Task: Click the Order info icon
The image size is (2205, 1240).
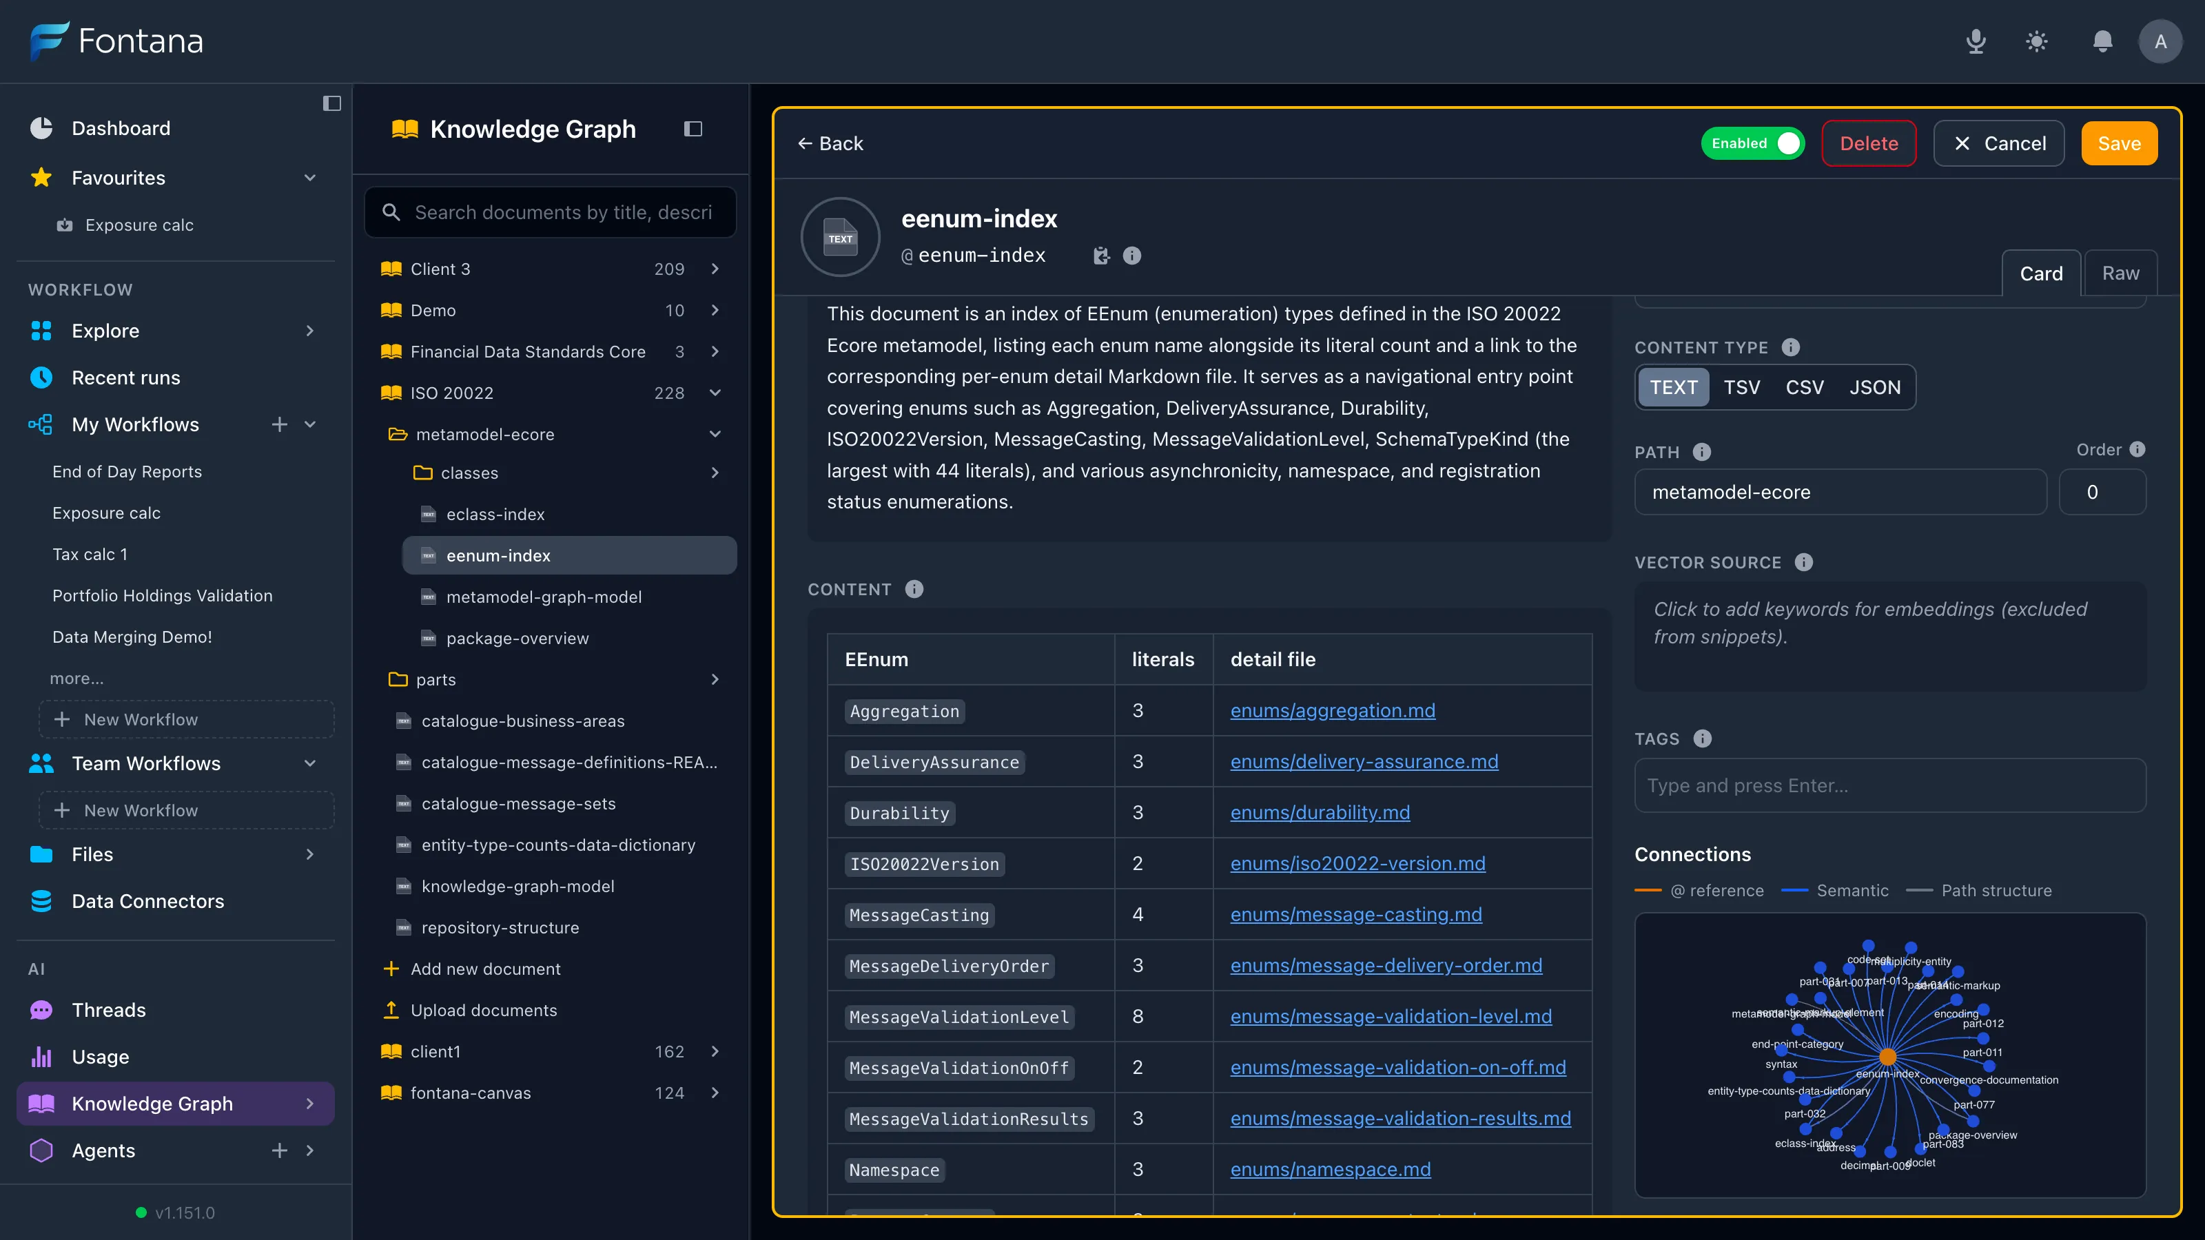Action: pos(2137,449)
